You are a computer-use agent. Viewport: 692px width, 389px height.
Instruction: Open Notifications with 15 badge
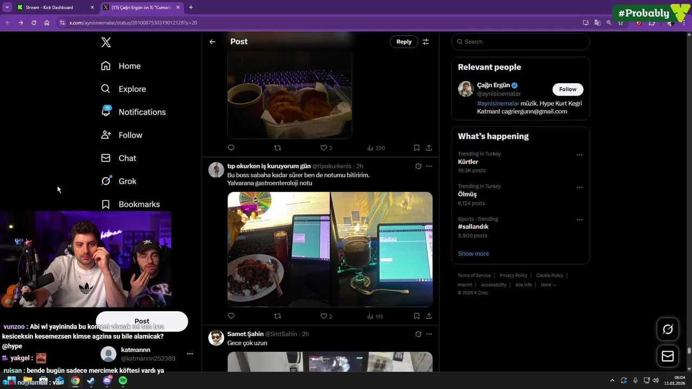pos(133,112)
